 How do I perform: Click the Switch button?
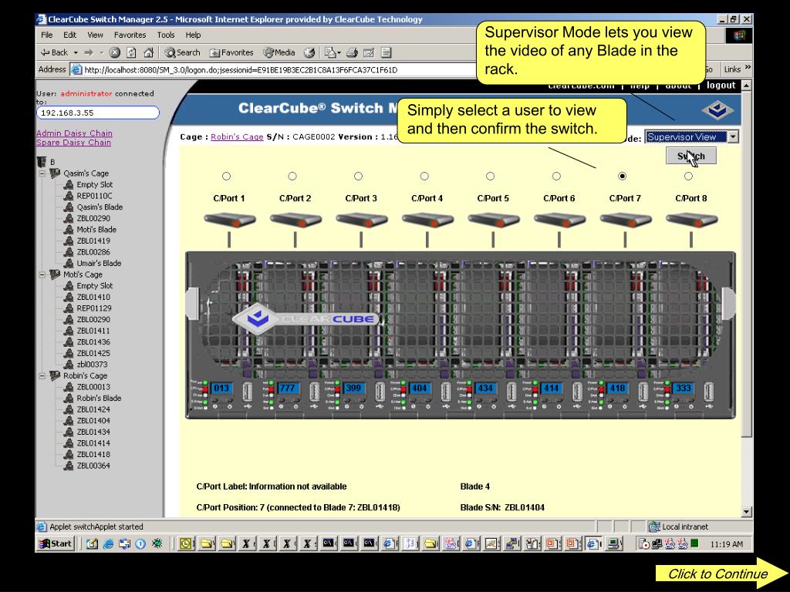(690, 156)
